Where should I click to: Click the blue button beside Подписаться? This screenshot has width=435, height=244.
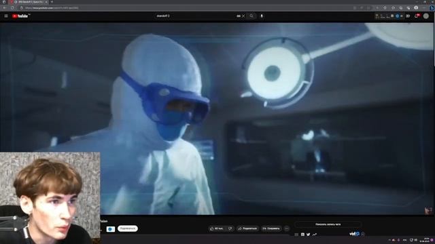[x=110, y=229]
